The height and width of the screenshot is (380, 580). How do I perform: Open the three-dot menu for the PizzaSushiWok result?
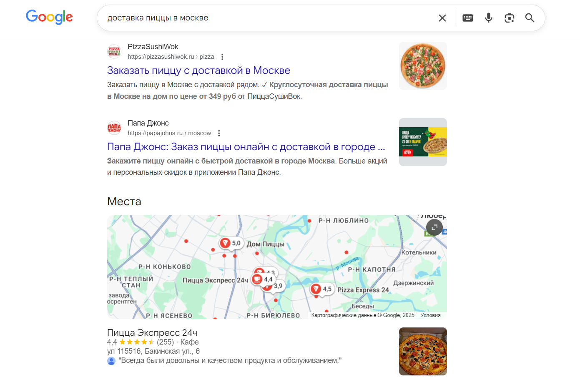(222, 56)
